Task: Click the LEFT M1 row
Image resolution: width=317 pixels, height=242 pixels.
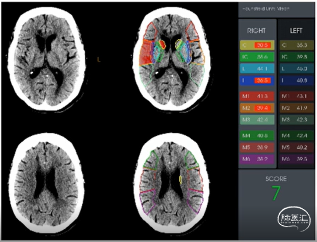Action: pos(297,96)
